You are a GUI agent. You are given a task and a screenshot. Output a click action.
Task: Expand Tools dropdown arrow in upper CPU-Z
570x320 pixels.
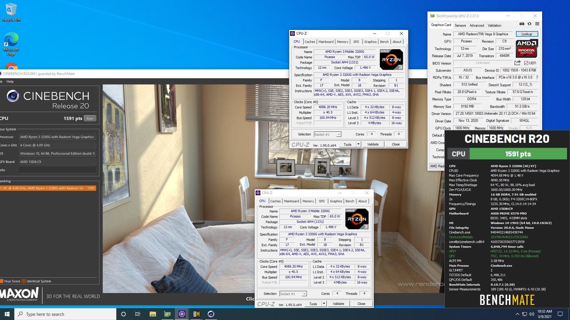[358, 144]
